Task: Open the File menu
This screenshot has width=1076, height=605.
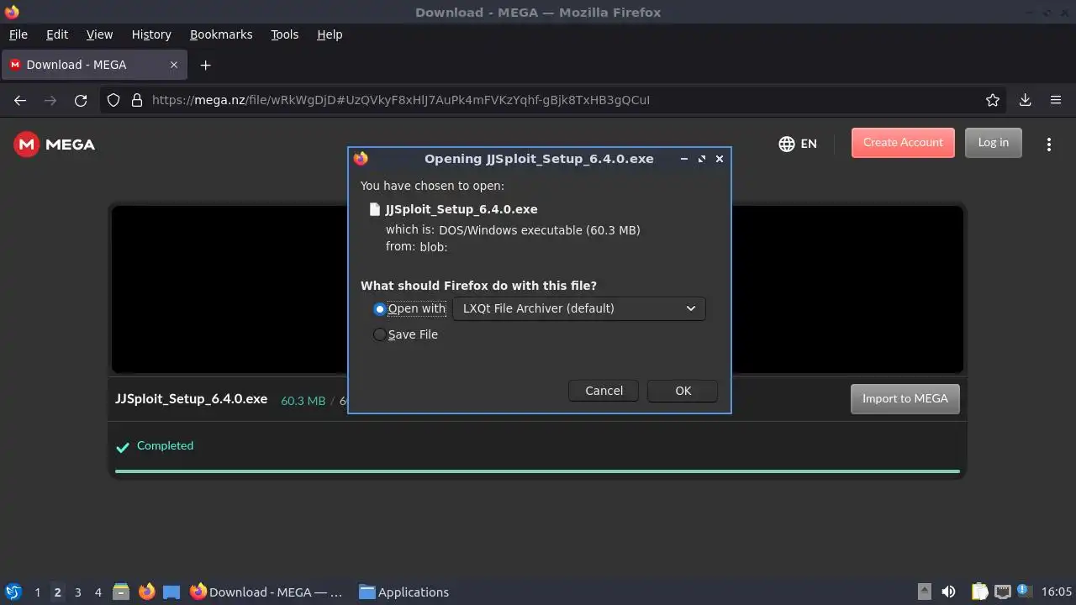Action: coord(18,34)
